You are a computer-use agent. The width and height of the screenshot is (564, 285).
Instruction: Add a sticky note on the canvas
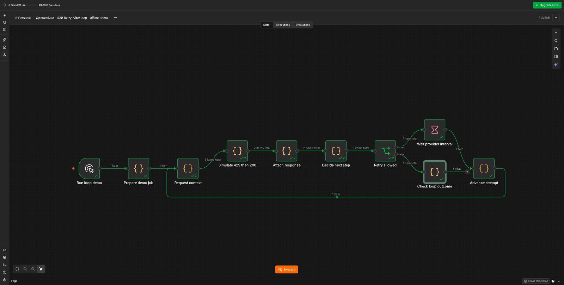[x=556, y=49]
